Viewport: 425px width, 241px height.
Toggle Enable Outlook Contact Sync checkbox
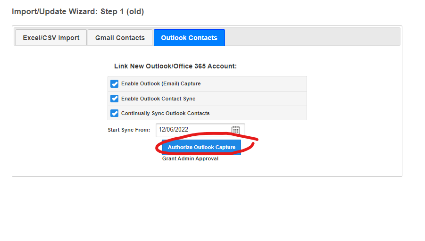pos(114,99)
